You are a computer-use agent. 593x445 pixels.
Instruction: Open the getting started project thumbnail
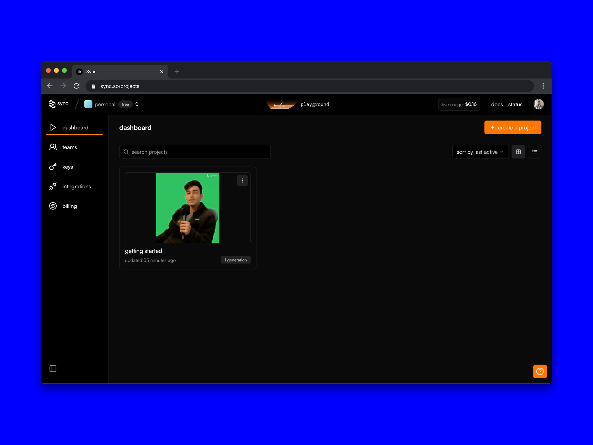pyautogui.click(x=187, y=208)
